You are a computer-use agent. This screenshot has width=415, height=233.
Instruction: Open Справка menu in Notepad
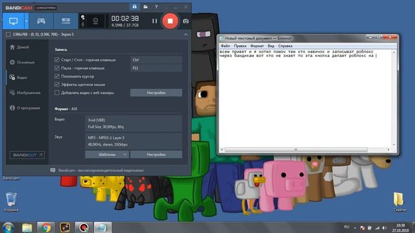285,46
